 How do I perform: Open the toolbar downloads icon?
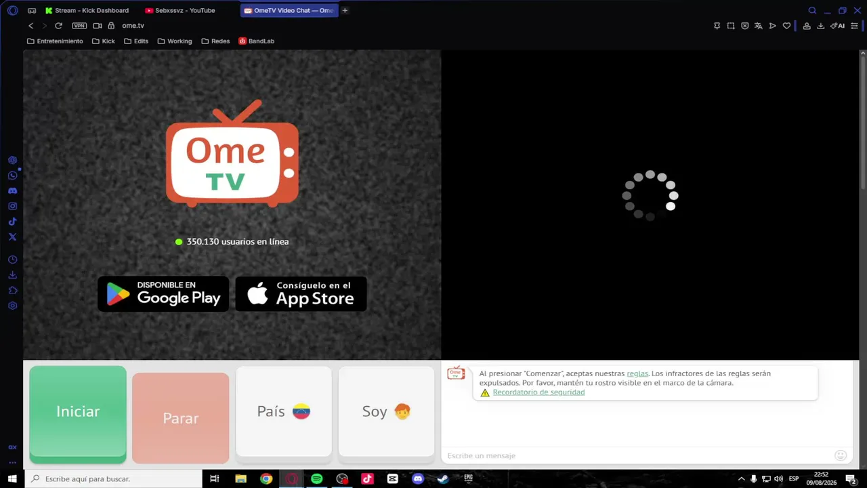pos(821,26)
